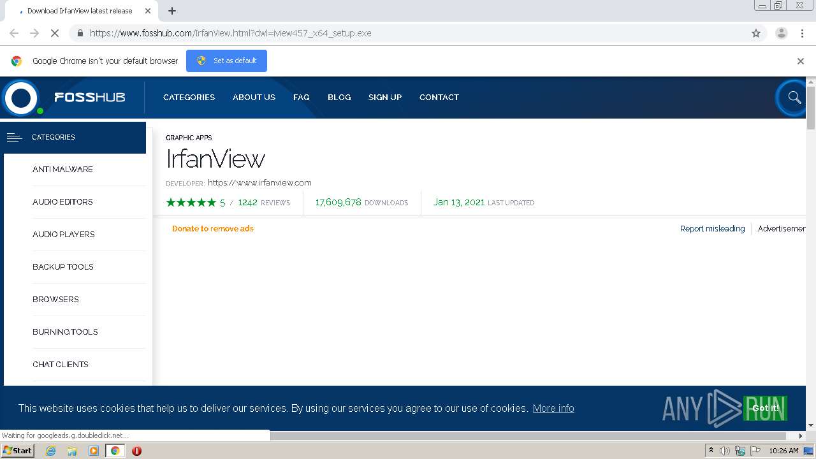The width and height of the screenshot is (816, 459).
Task: Select Browsers category
Action: pyautogui.click(x=55, y=300)
